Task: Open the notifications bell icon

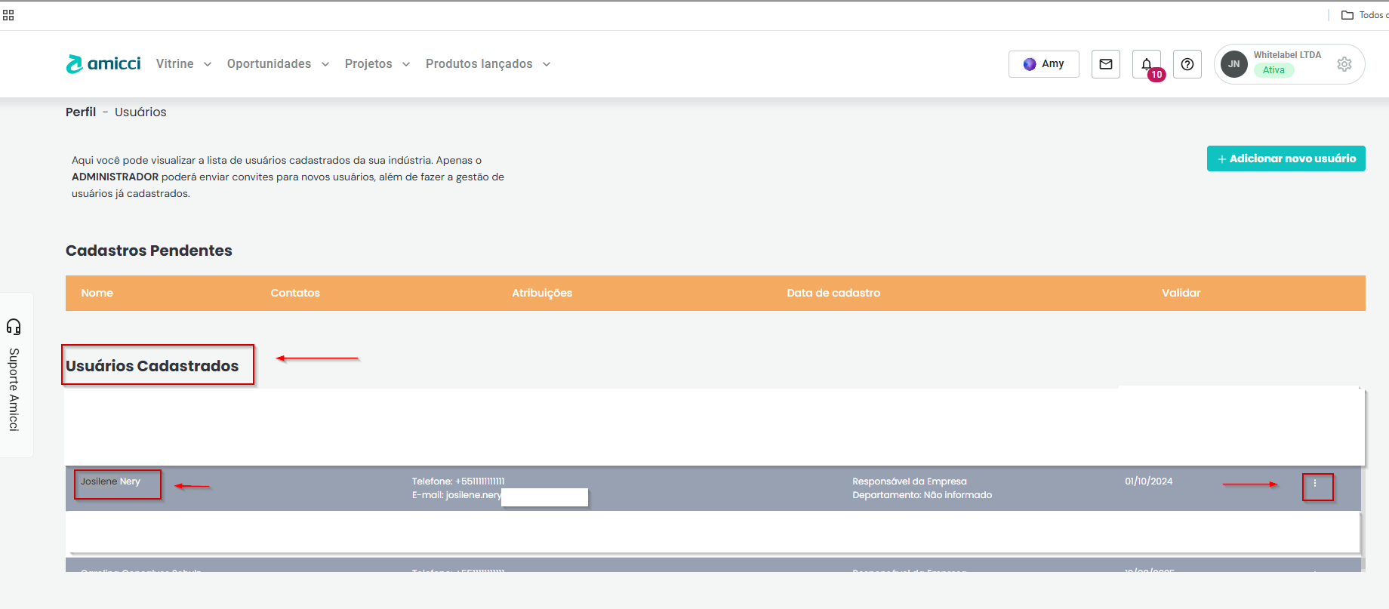Action: pos(1146,64)
